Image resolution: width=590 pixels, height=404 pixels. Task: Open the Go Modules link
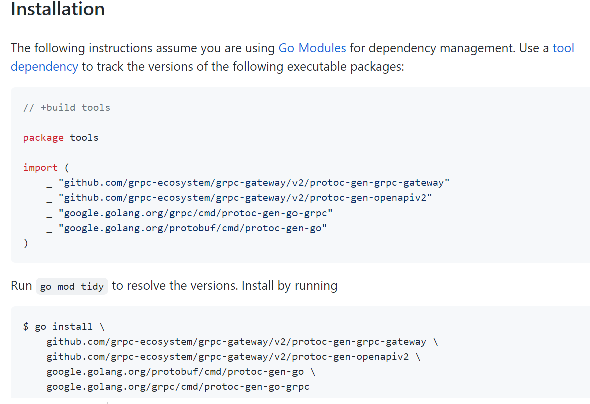point(312,48)
